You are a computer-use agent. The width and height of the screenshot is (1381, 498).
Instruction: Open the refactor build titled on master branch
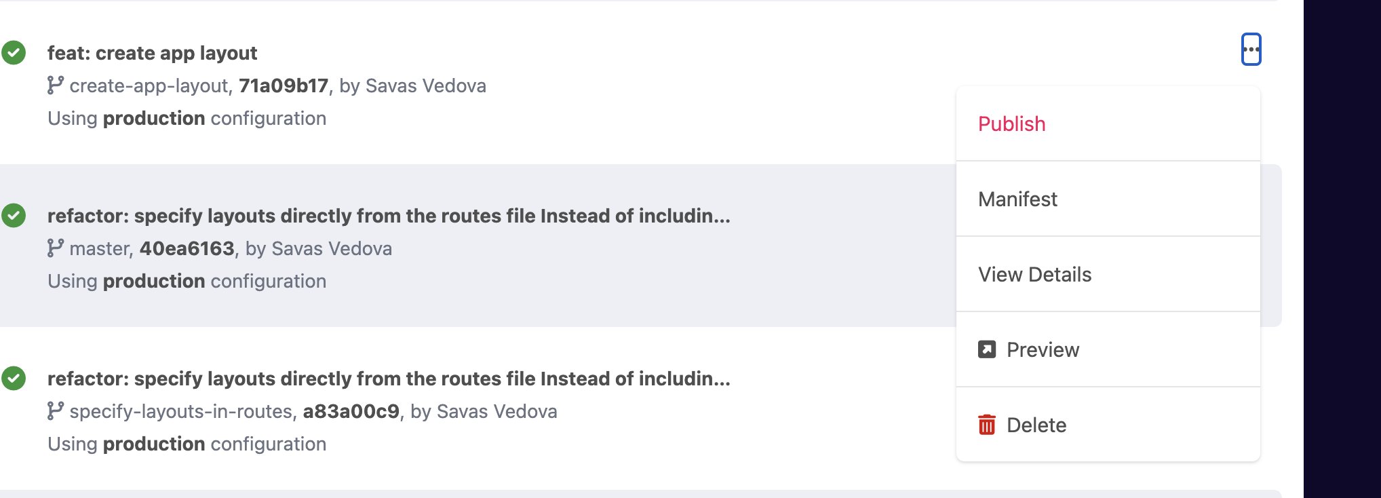pos(388,216)
